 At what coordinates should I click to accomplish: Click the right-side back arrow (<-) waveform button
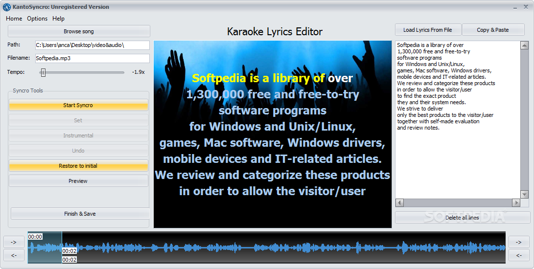519,255
